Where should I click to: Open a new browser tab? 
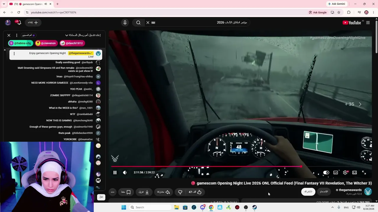[57, 4]
